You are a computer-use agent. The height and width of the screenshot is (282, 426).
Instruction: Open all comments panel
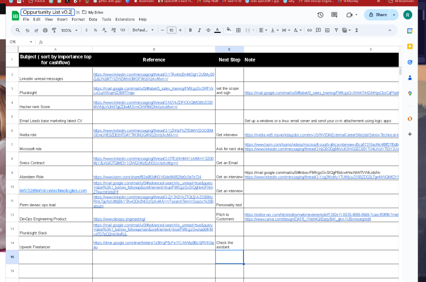pos(334,15)
